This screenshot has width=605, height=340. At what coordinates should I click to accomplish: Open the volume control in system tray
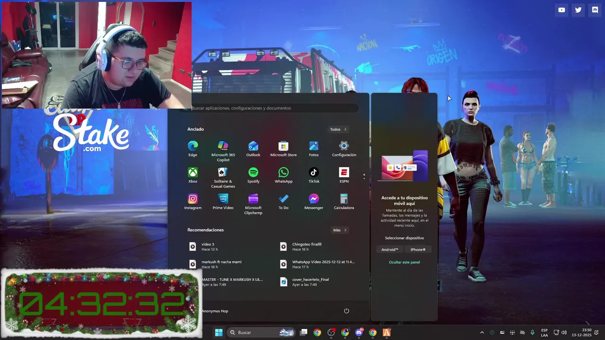[564, 332]
